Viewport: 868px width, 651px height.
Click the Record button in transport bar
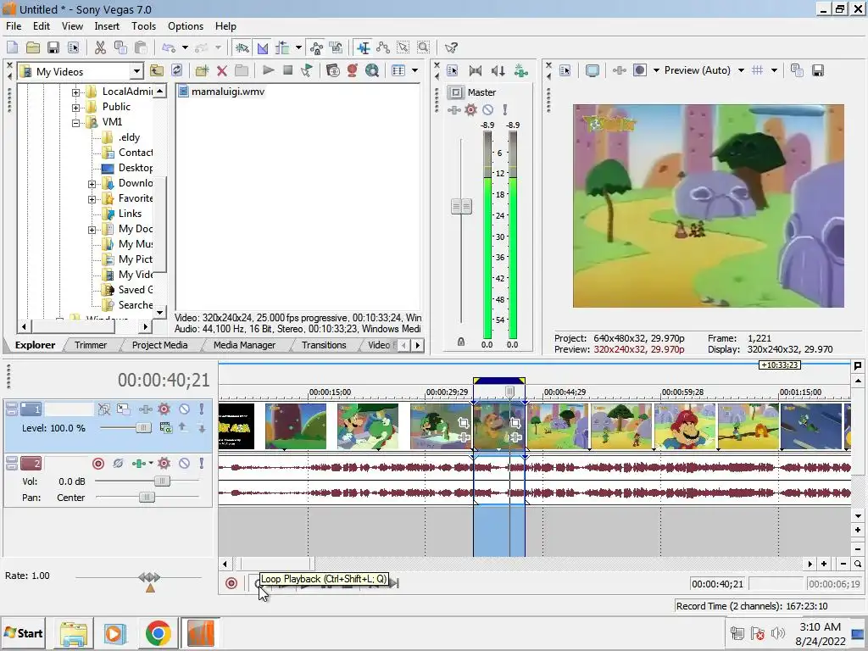231,583
